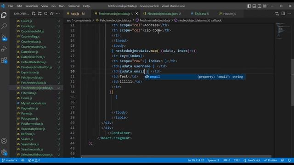294x165 pixels.
Task: Open the Selection menu
Action: [x=32, y=6]
